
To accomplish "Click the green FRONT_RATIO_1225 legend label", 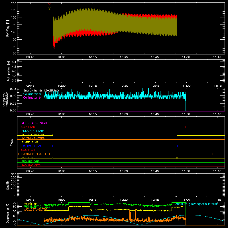I will click(37, 207).
